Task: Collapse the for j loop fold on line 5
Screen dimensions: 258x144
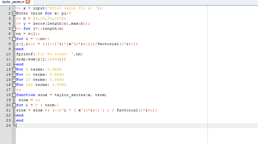Action: [14, 29]
